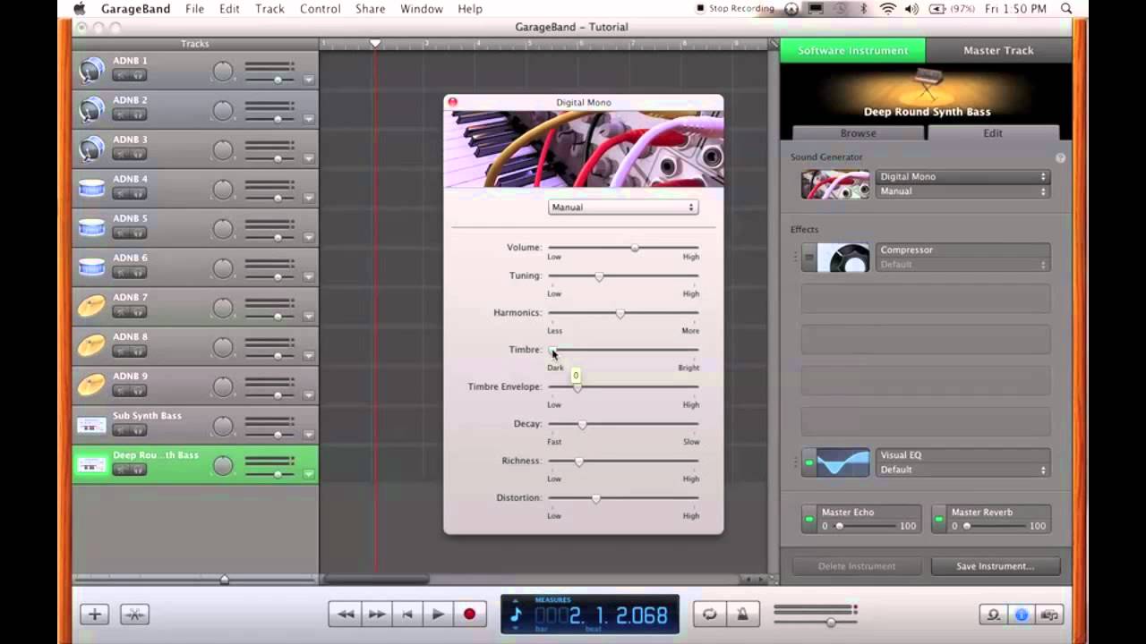Fast forward the playhead
Viewport: 1146px width, 644px height.
tap(377, 614)
